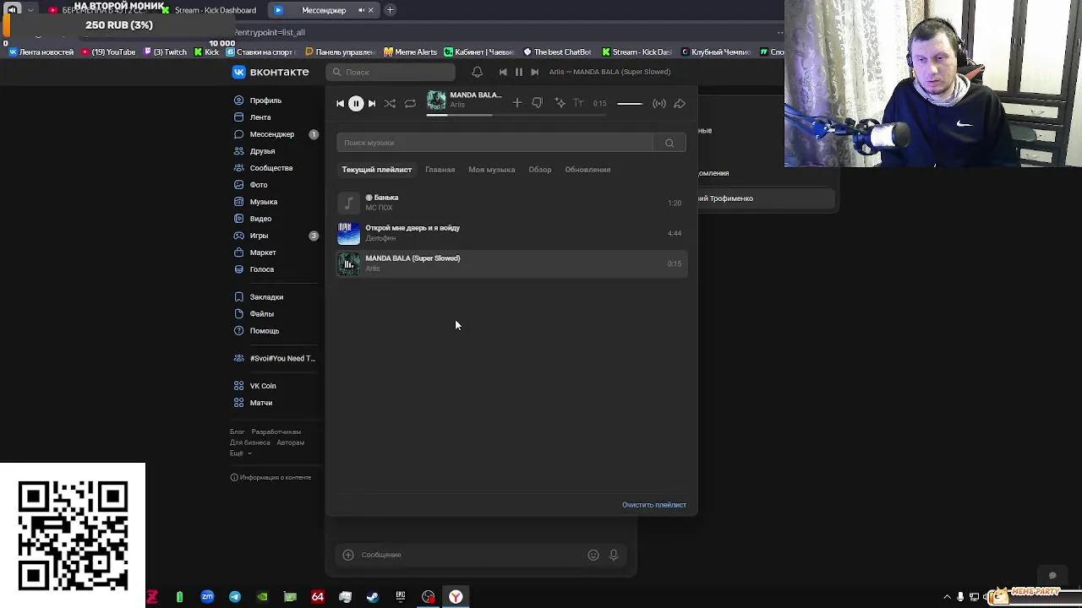The height and width of the screenshot is (608, 1082).
Task: Switch to the Моя музыка tab
Action: (x=491, y=169)
